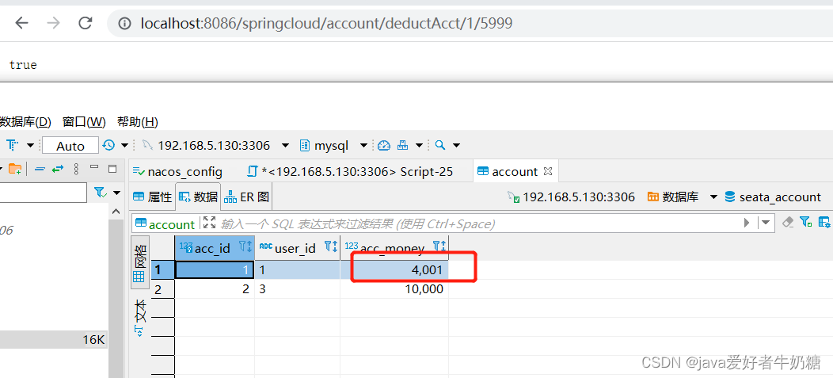Viewport: 833px width, 378px height.
Task: Click the navigator scrollbar up arrow
Action: point(116,212)
